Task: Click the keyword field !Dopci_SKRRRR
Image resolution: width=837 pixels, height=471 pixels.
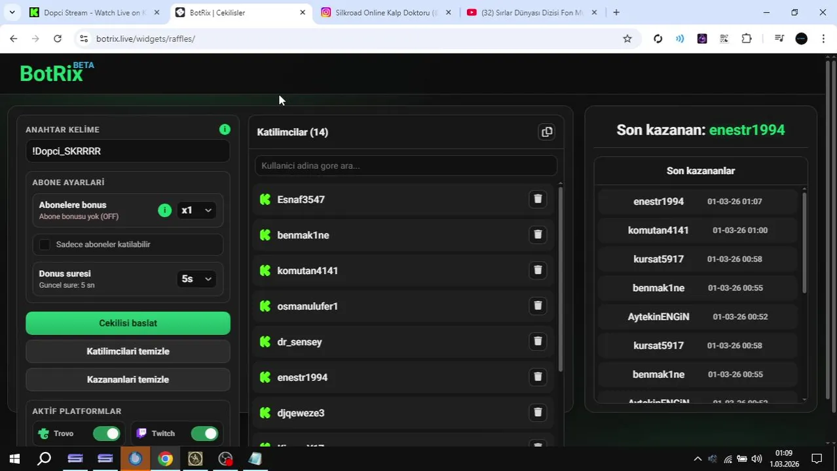Action: (128, 151)
